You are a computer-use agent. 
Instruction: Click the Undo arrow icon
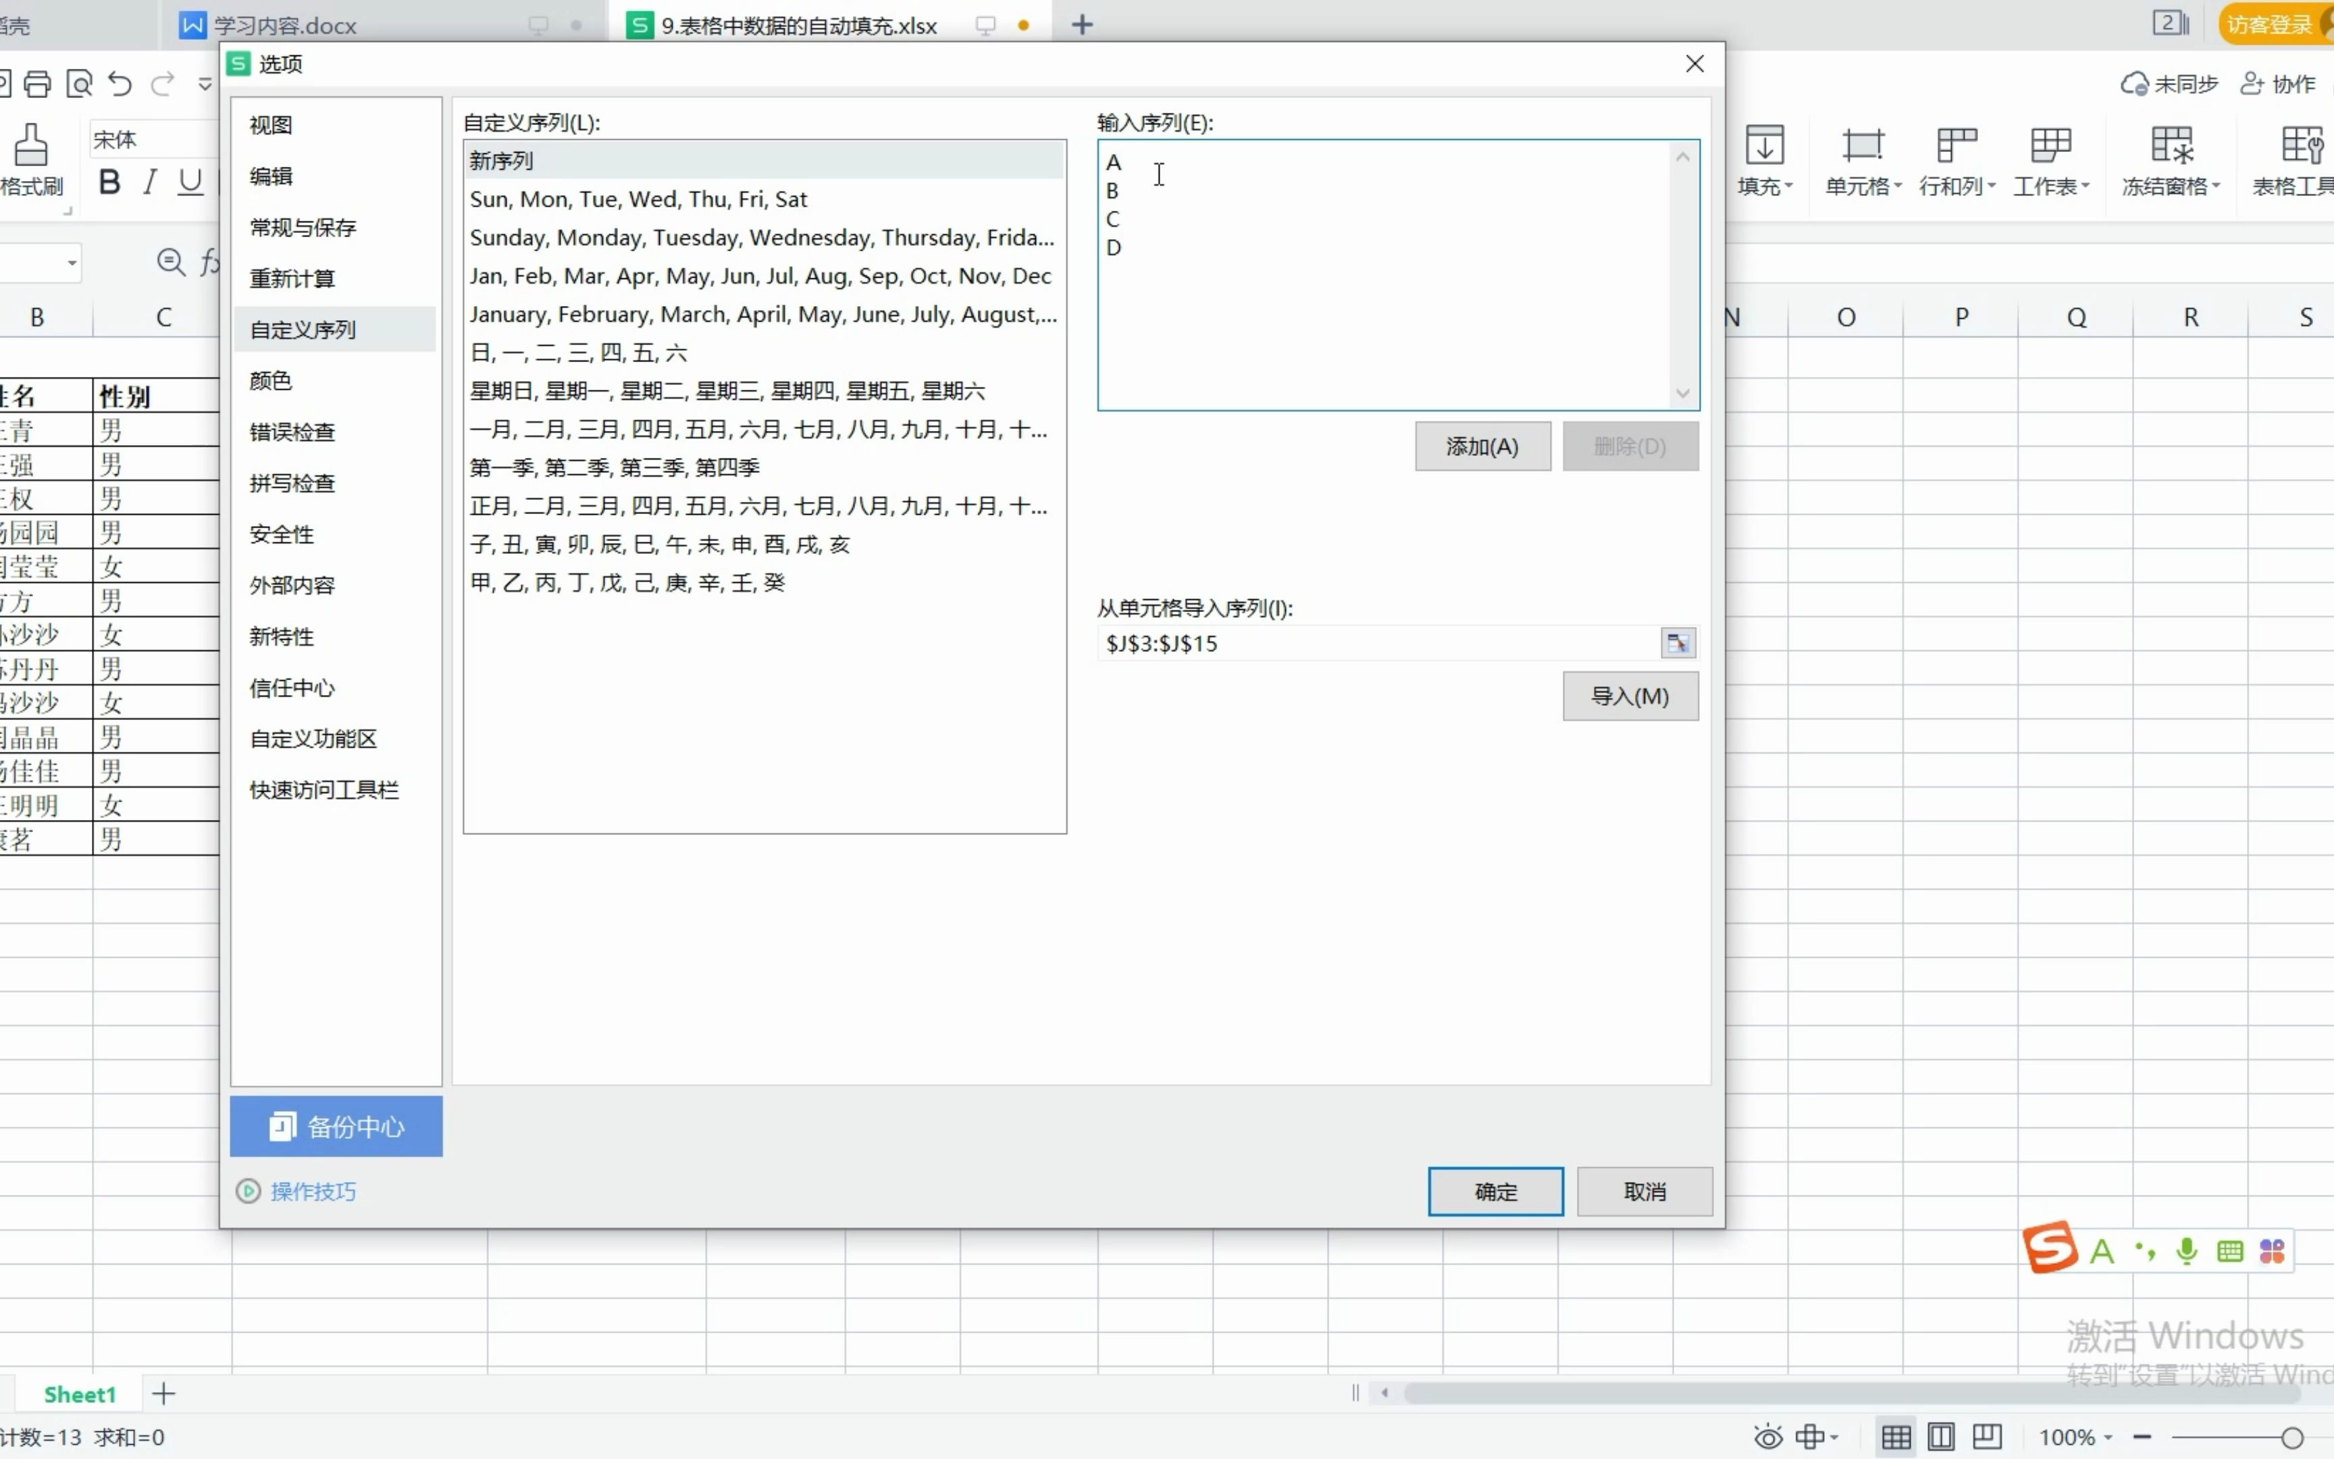121,85
